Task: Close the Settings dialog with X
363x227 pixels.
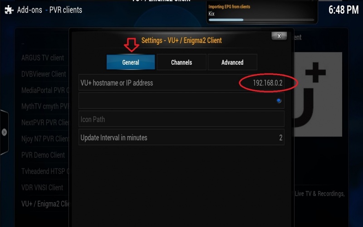Action: 279,36
